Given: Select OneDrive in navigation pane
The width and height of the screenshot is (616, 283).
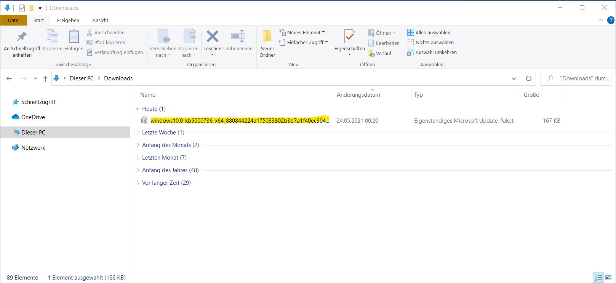Looking at the screenshot, I should click(x=33, y=117).
